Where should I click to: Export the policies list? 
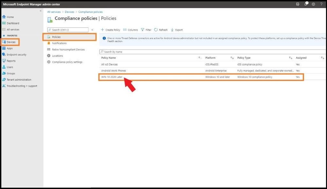(177, 30)
